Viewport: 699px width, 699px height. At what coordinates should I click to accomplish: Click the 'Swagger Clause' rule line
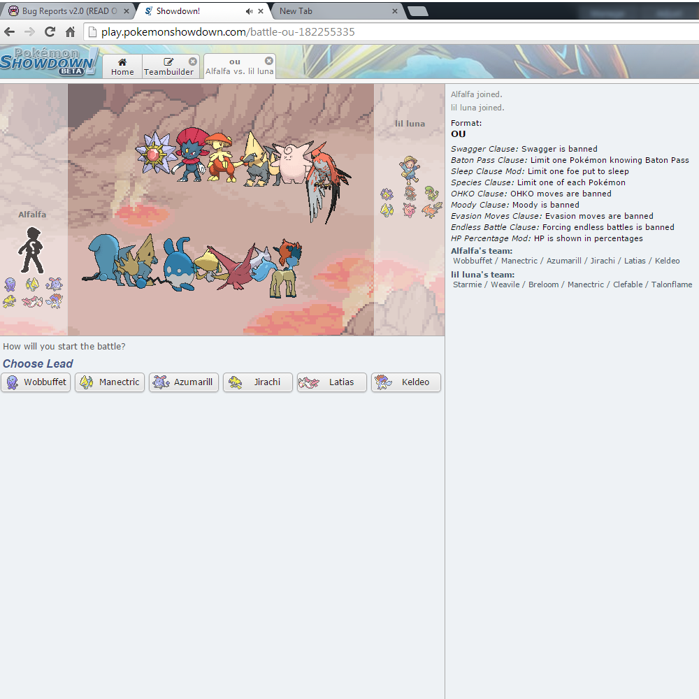[x=524, y=149]
